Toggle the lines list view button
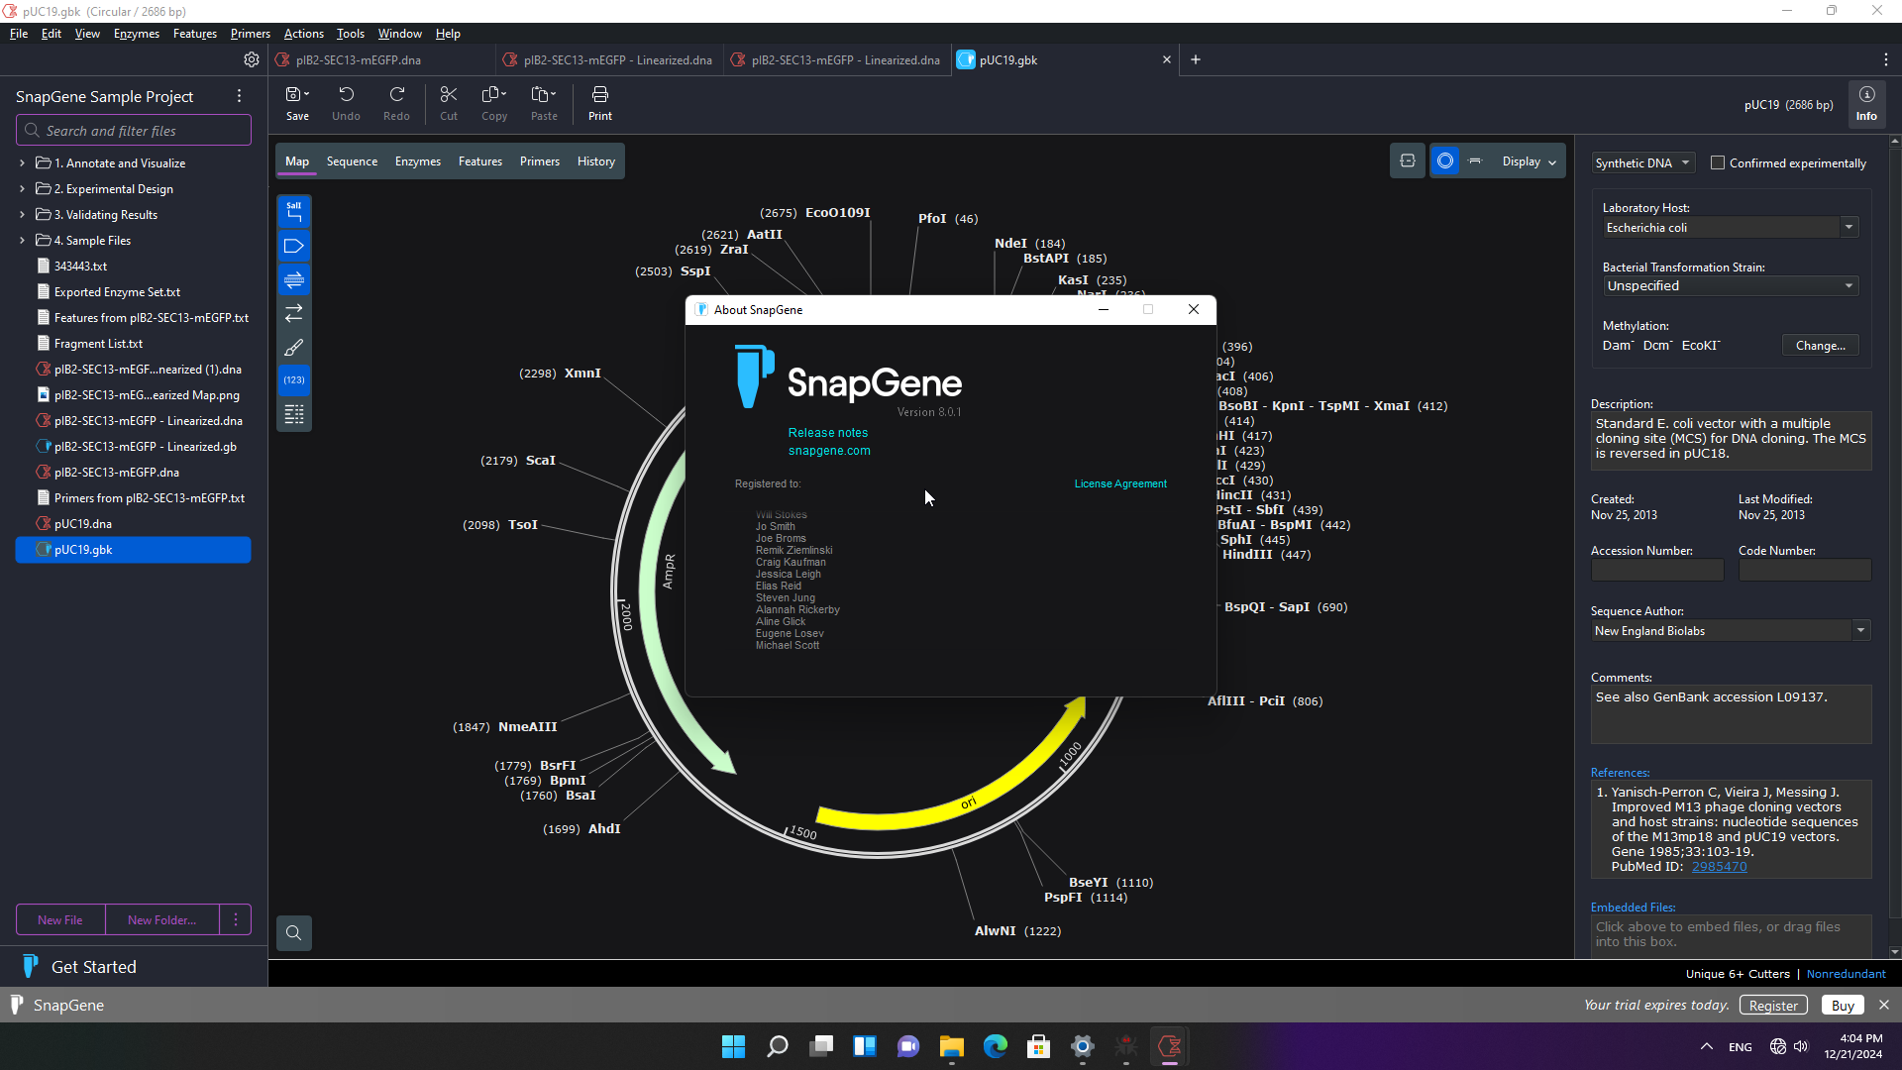This screenshot has height=1070, width=1902. pyautogui.click(x=294, y=414)
